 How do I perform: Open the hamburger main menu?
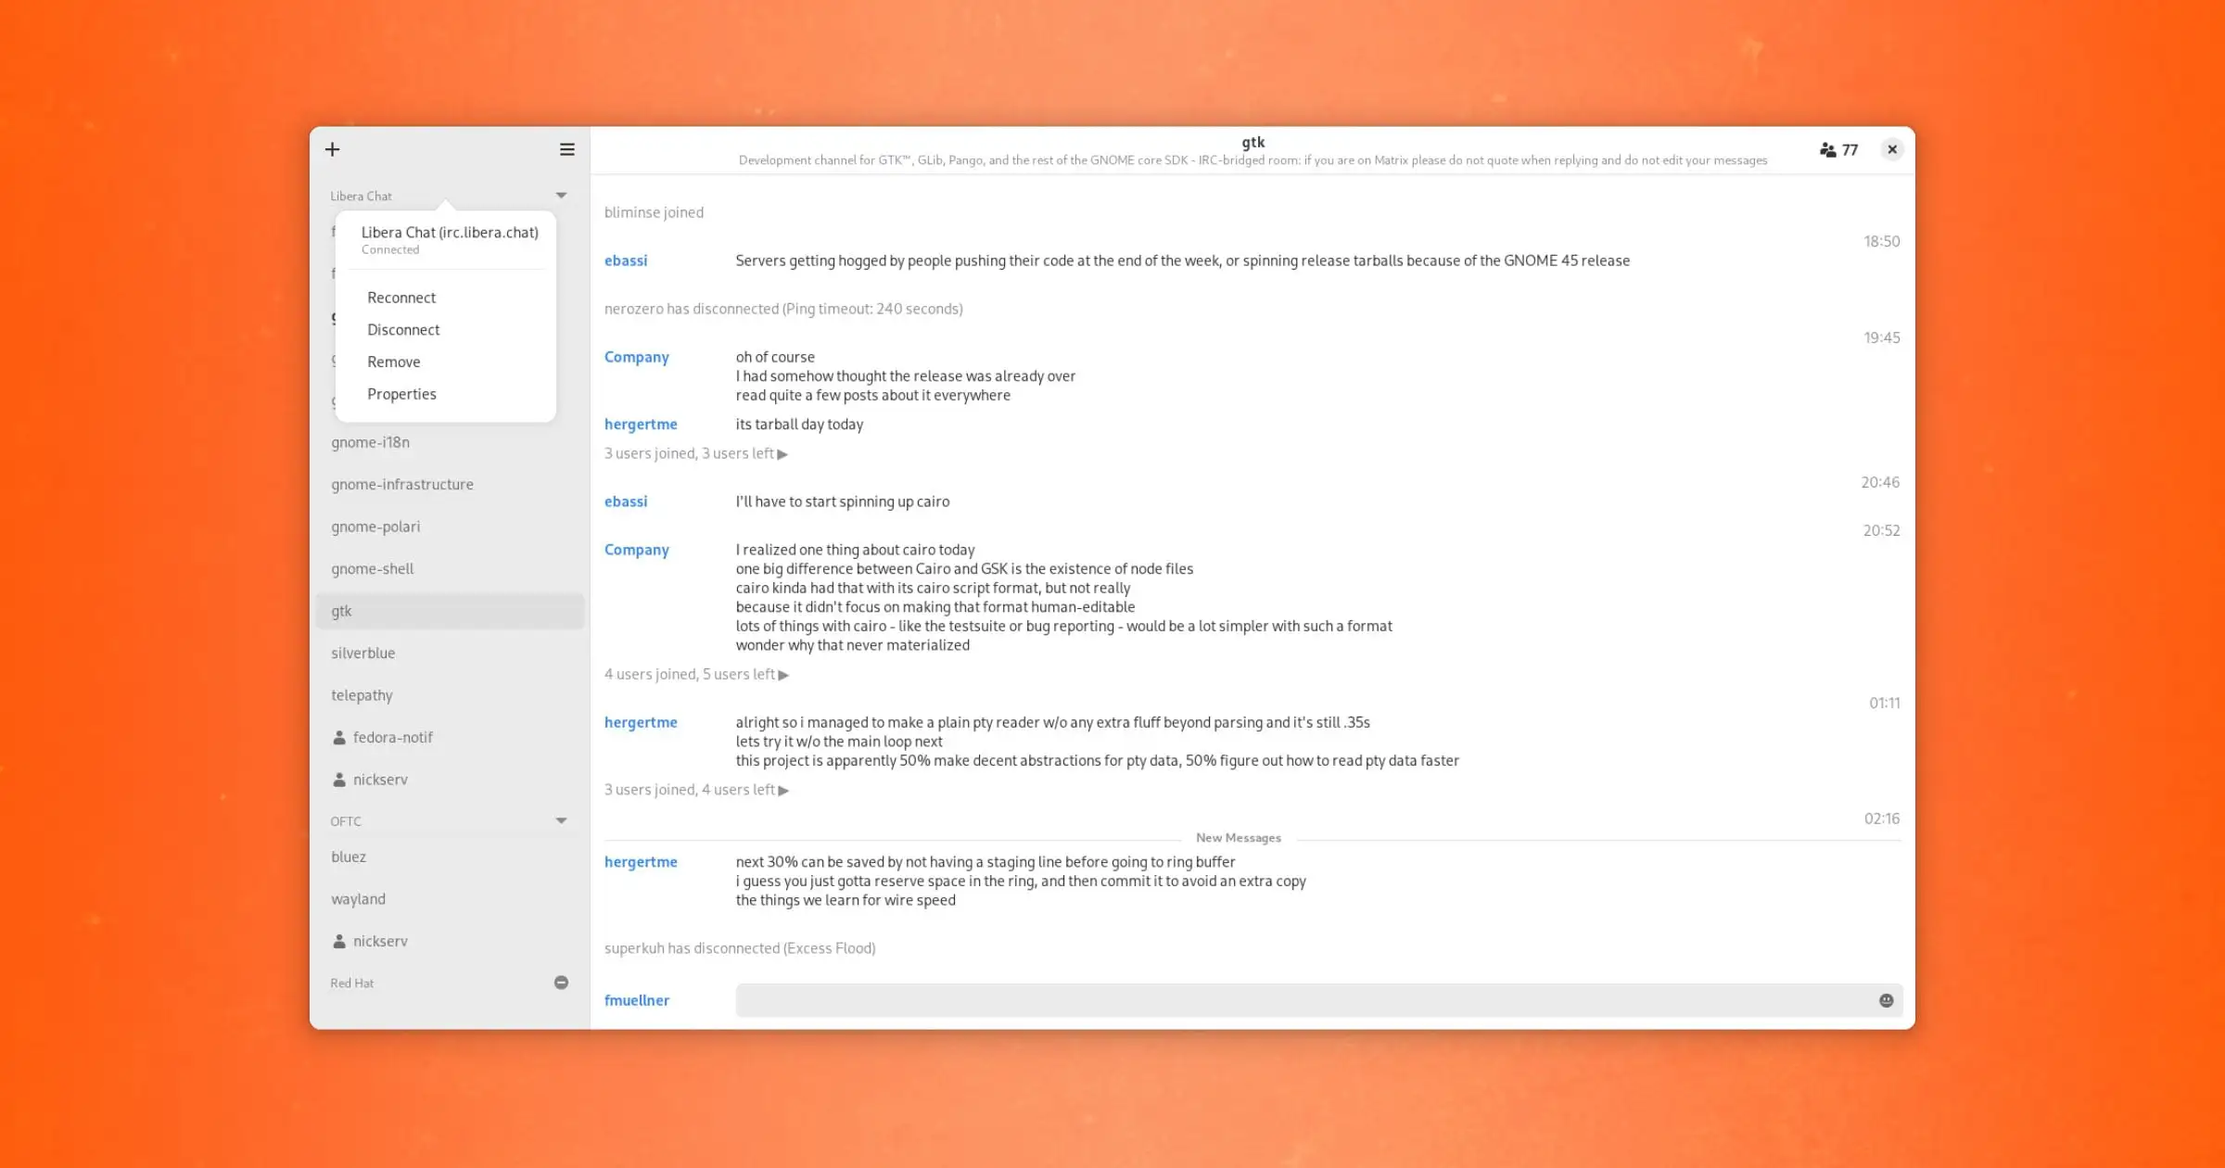coord(566,149)
